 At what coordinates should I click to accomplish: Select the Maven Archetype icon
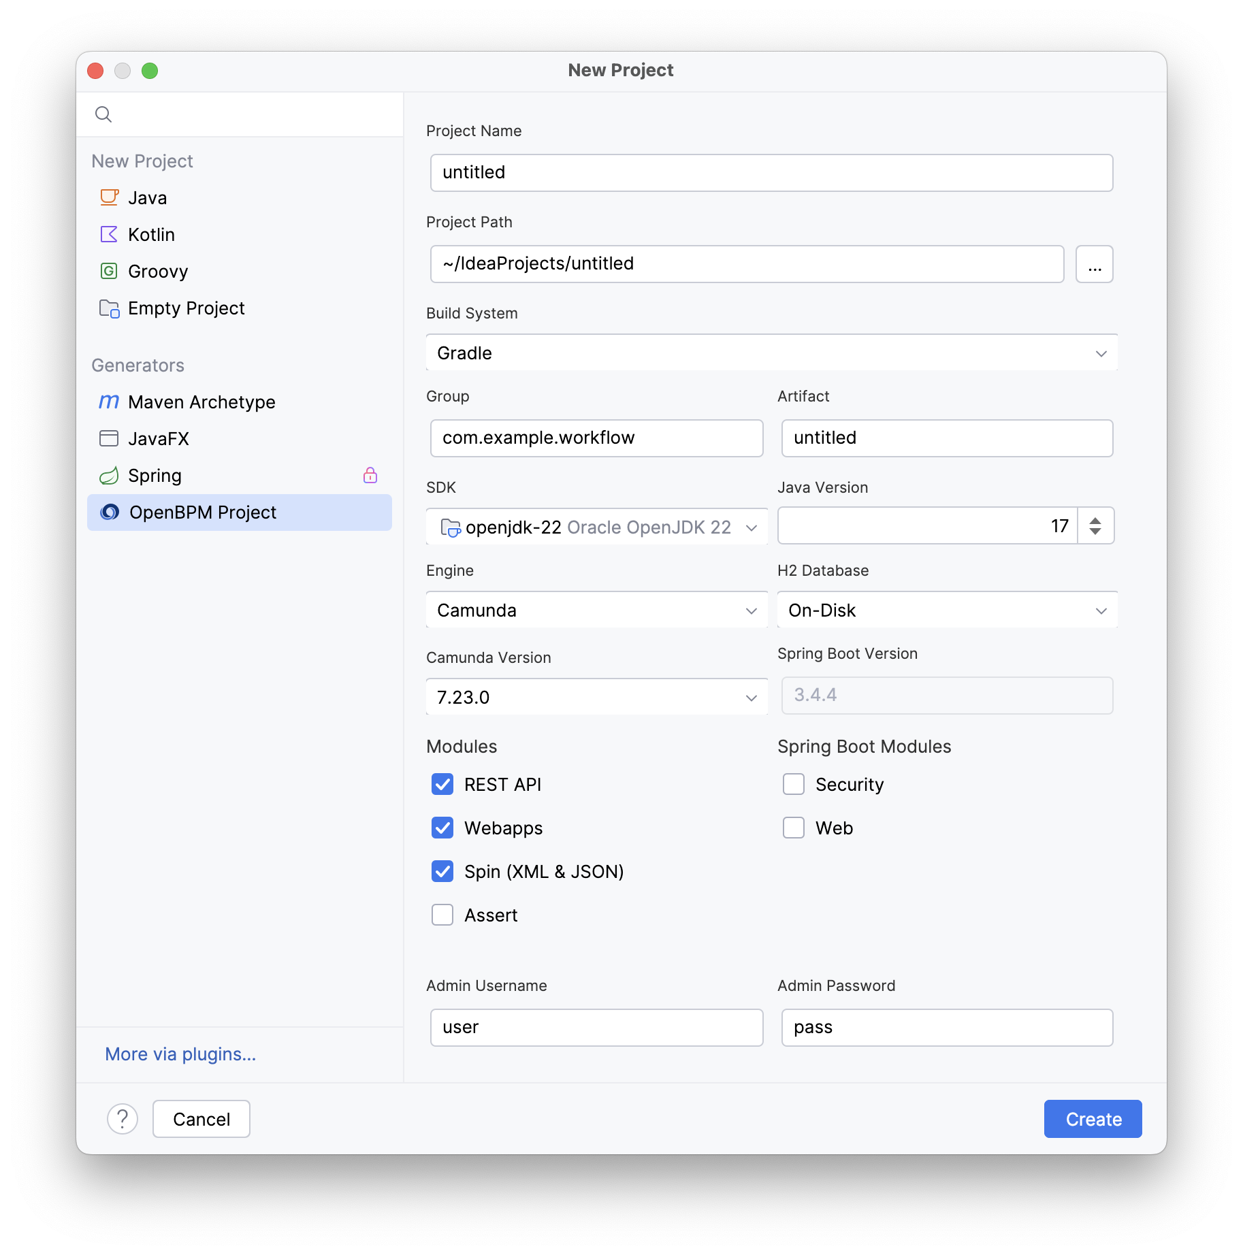[x=109, y=402]
